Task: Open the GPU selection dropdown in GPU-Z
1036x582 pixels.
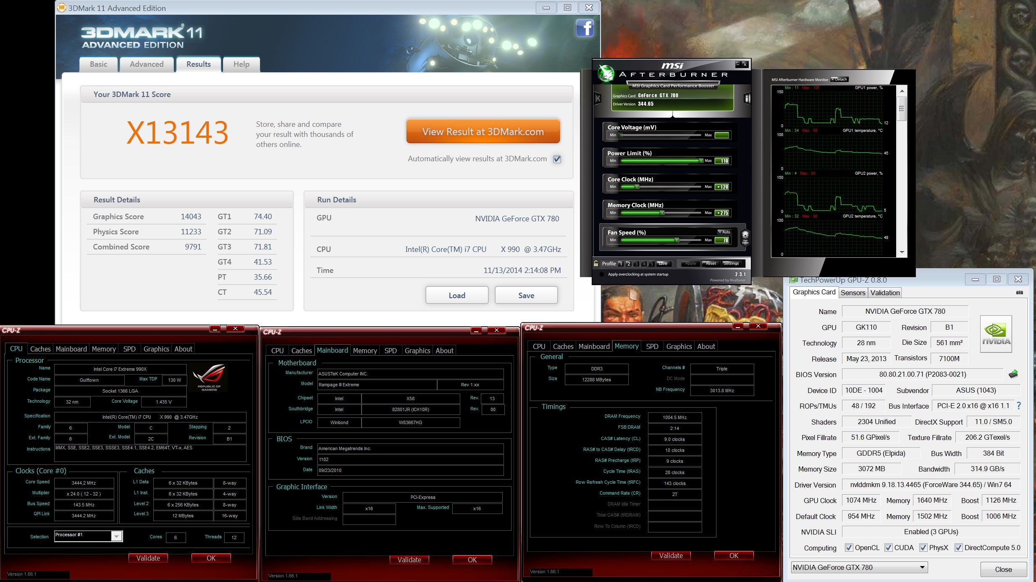Action: tap(859, 567)
